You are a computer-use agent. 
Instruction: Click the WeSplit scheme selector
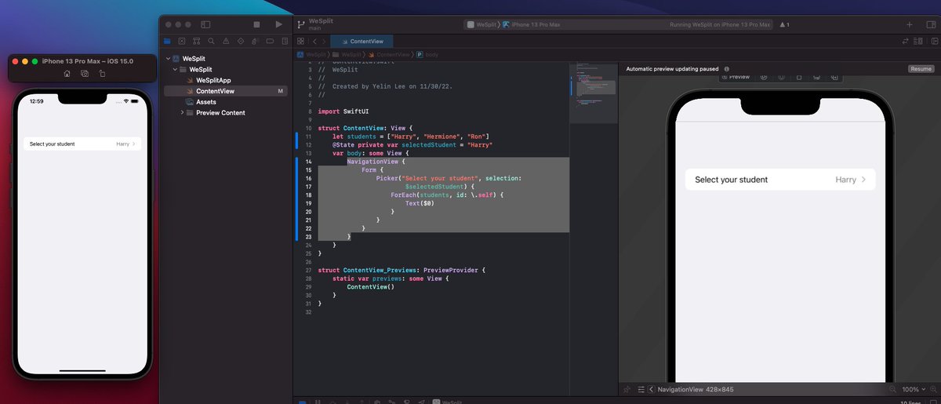481,24
